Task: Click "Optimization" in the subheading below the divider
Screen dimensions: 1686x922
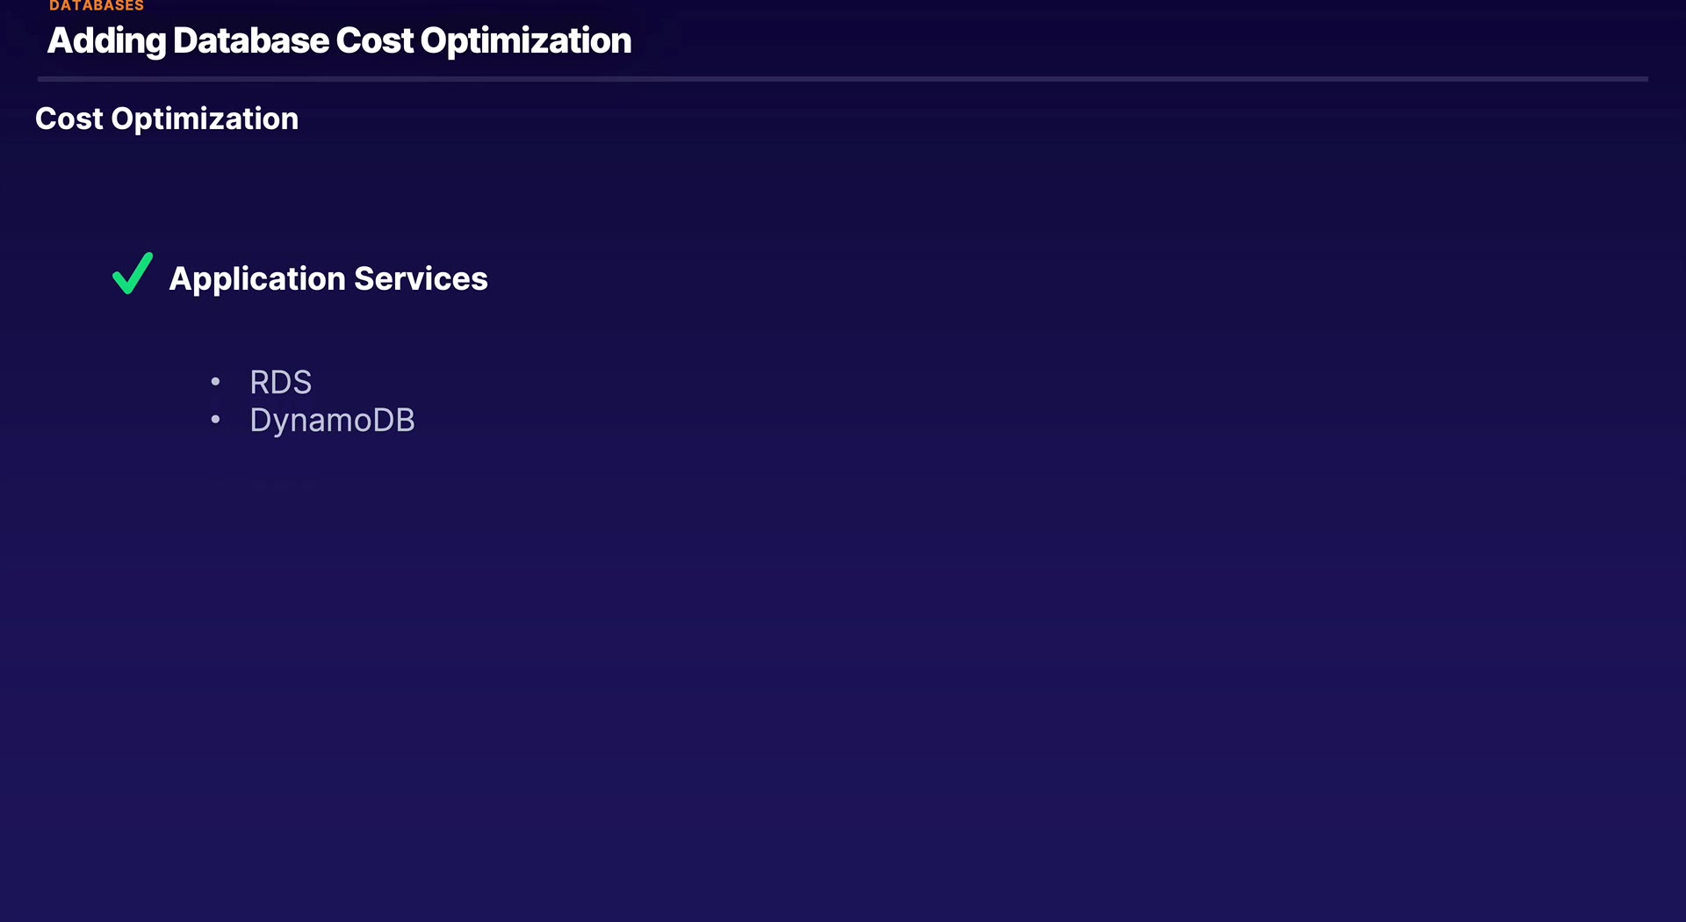Action: (x=205, y=119)
